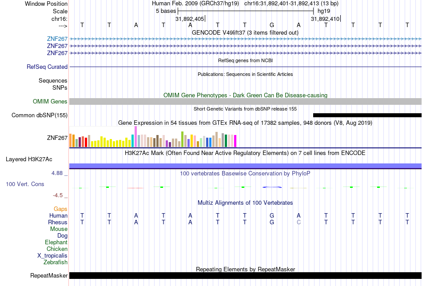Click the Sequences publications label
Screen dimensions: 422x286
(x=53, y=80)
